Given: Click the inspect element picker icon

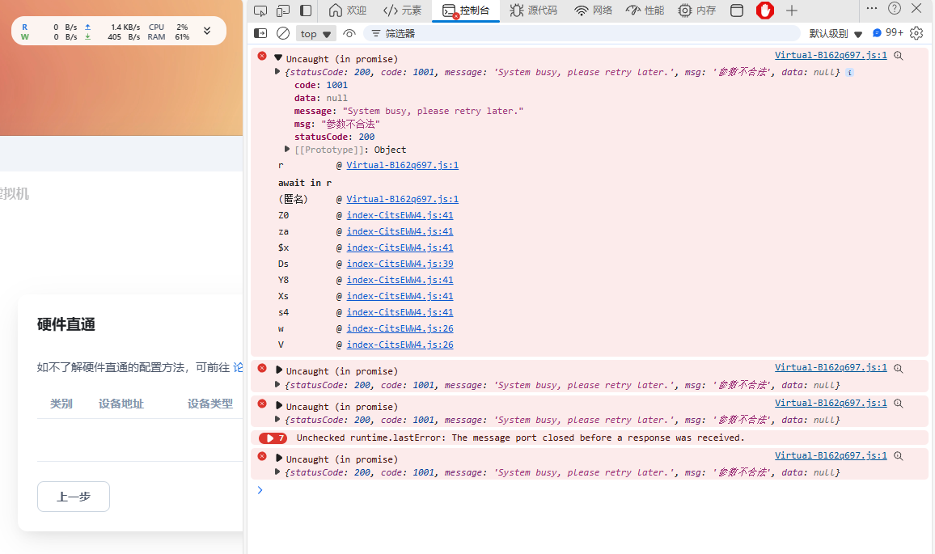Looking at the screenshot, I should [260, 11].
